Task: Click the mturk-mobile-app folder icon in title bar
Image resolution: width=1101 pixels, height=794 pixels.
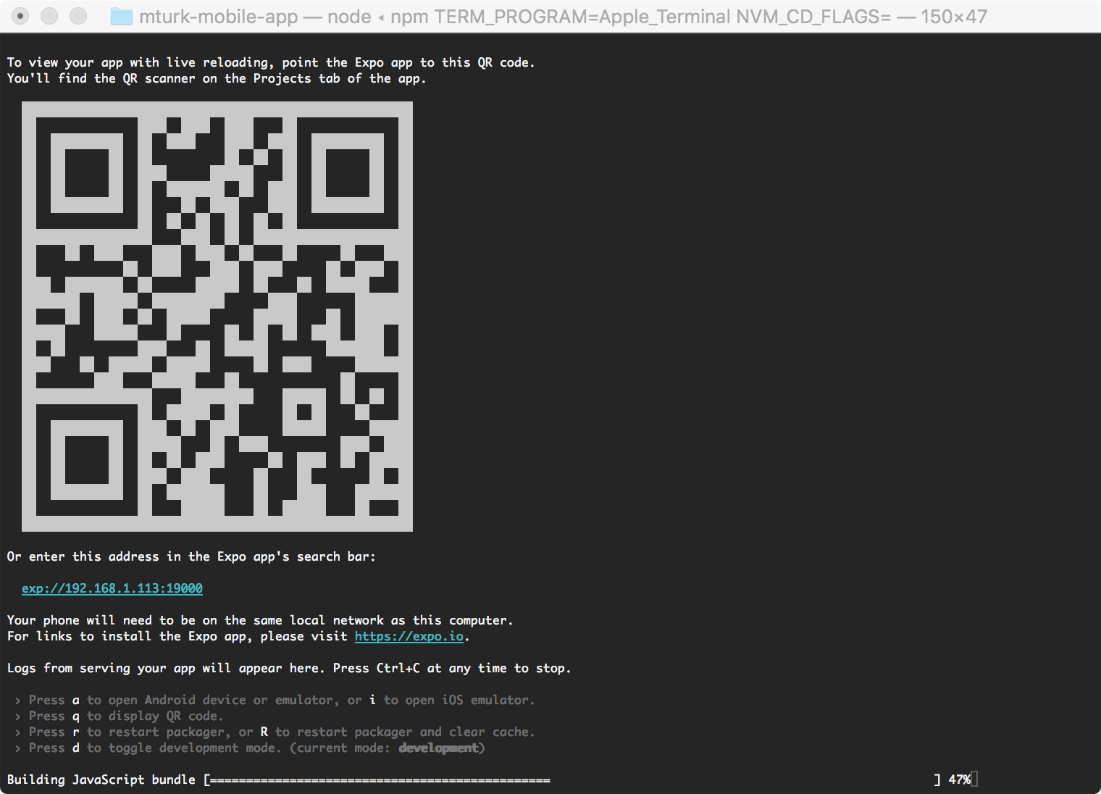Action: point(121,16)
